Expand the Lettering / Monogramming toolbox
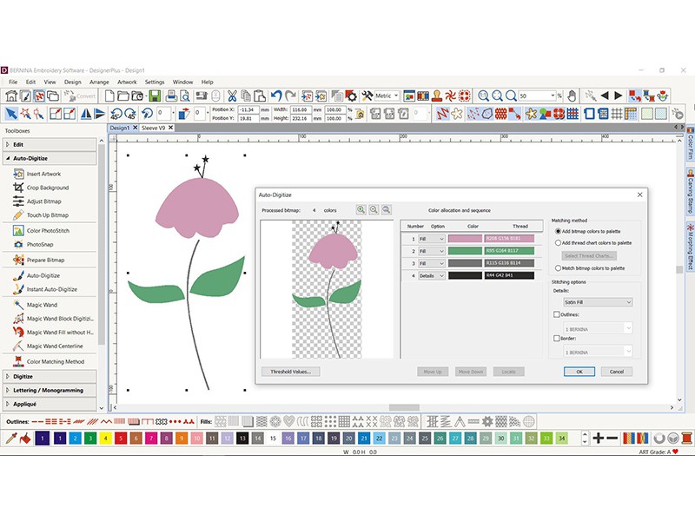The width and height of the screenshot is (695, 521). [x=50, y=390]
